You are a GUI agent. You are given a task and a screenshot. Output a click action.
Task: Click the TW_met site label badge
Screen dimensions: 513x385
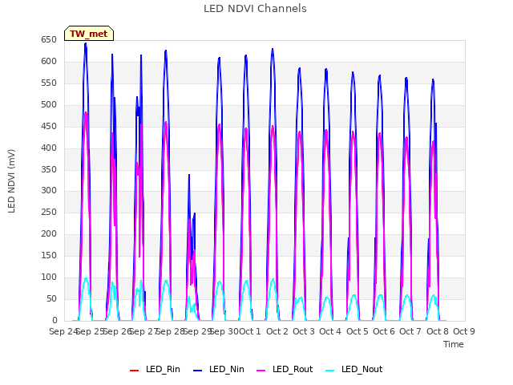coord(89,34)
